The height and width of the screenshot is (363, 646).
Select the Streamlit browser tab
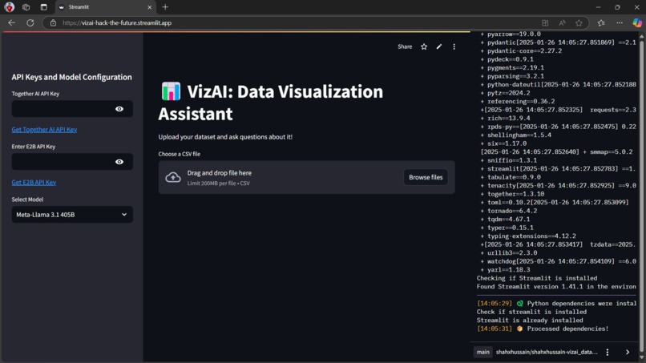coord(105,7)
